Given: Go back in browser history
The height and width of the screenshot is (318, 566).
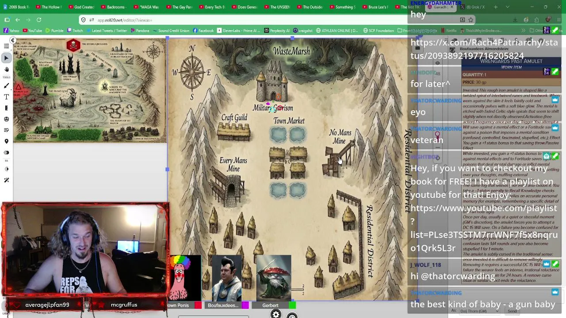Looking at the screenshot, I should coord(18,20).
